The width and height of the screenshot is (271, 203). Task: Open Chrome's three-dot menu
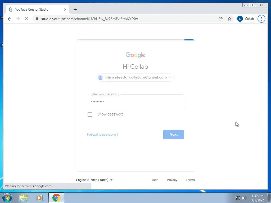pyautogui.click(x=261, y=19)
